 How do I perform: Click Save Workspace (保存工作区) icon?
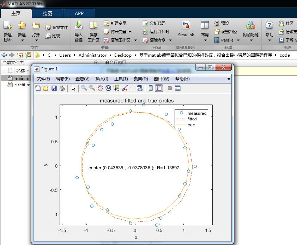93,25
